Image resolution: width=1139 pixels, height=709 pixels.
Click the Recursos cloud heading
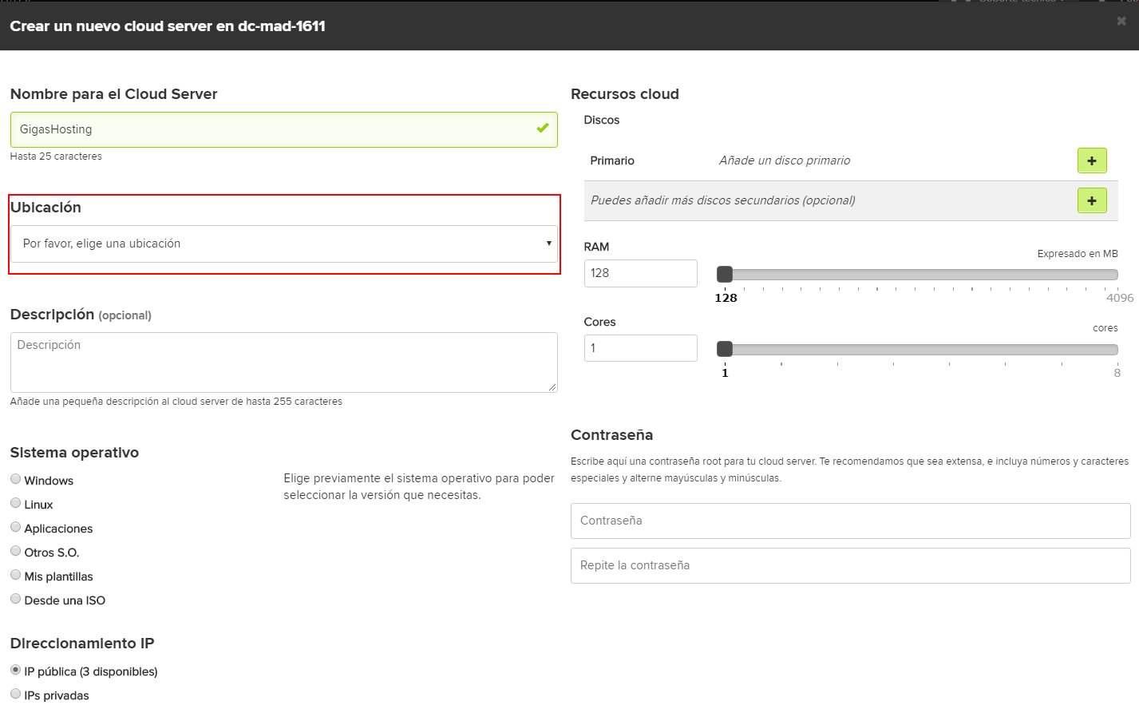(x=625, y=94)
